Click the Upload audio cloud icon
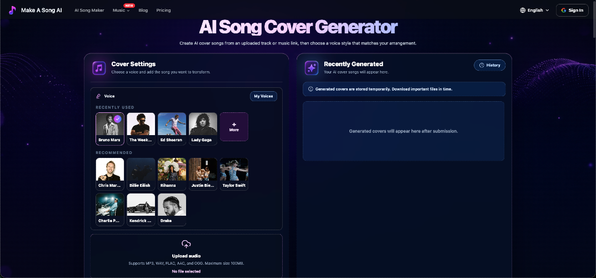The image size is (596, 278). pos(186,244)
